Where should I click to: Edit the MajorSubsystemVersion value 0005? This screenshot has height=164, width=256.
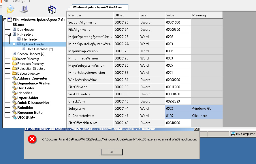(x=178, y=65)
